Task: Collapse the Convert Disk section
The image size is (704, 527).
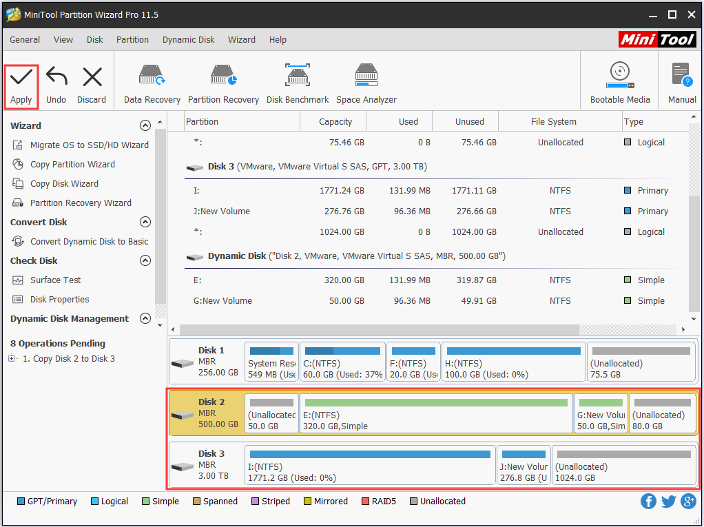Action: point(145,222)
